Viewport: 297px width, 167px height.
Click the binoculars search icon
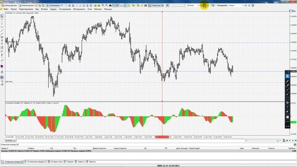(110, 6)
